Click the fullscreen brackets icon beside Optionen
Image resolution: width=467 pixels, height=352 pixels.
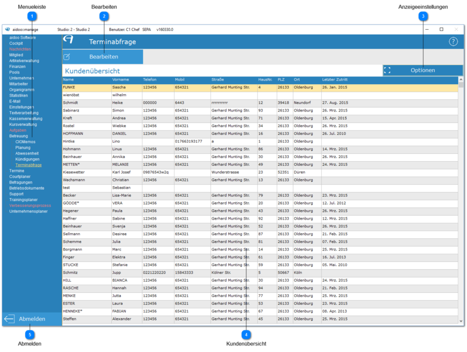pyautogui.click(x=387, y=70)
